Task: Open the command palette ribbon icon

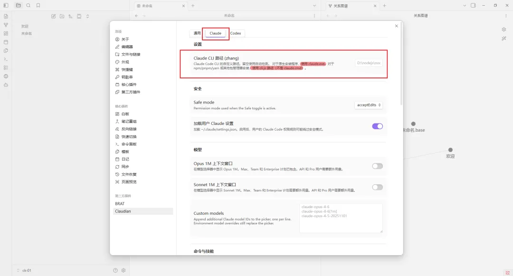Action: pos(6,59)
